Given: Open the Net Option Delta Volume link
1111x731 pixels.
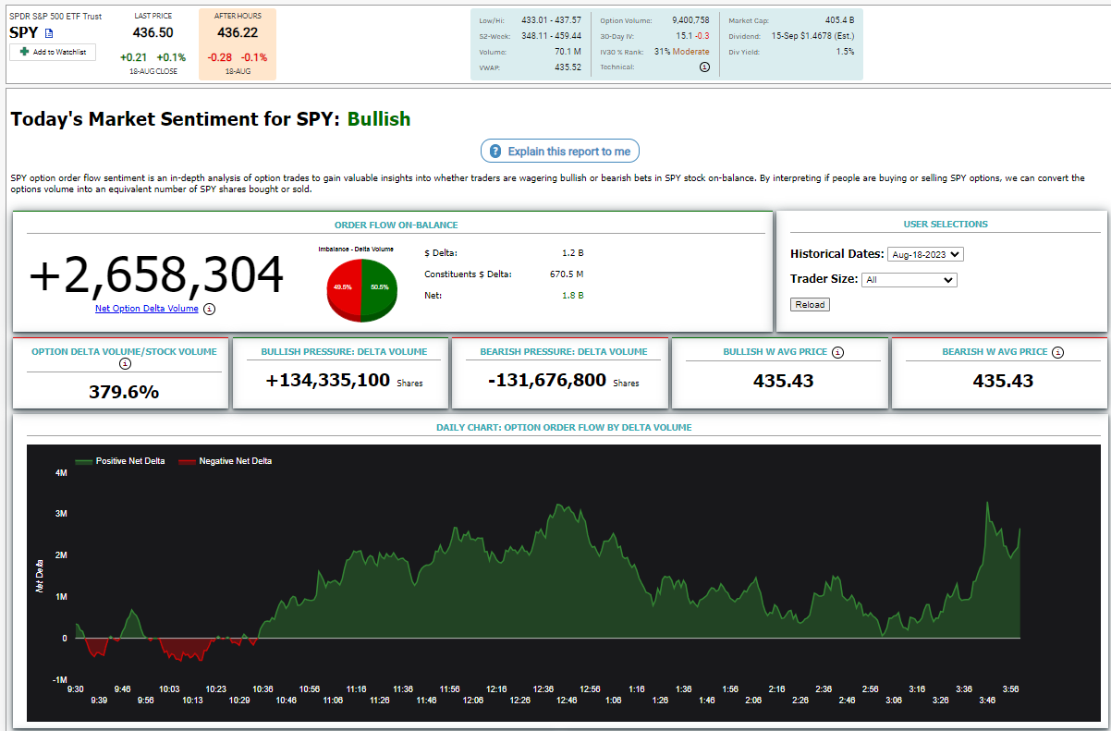Looking at the screenshot, I should [147, 309].
